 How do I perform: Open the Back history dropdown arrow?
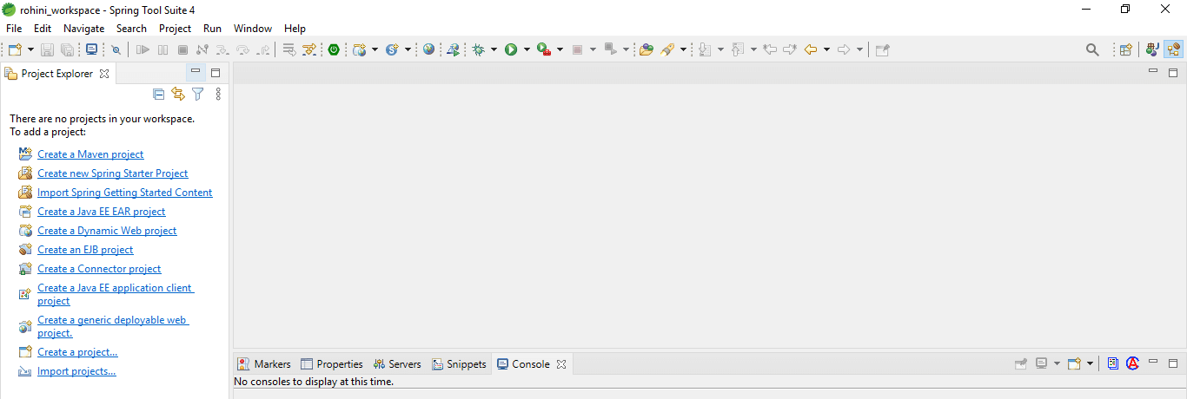pos(826,50)
